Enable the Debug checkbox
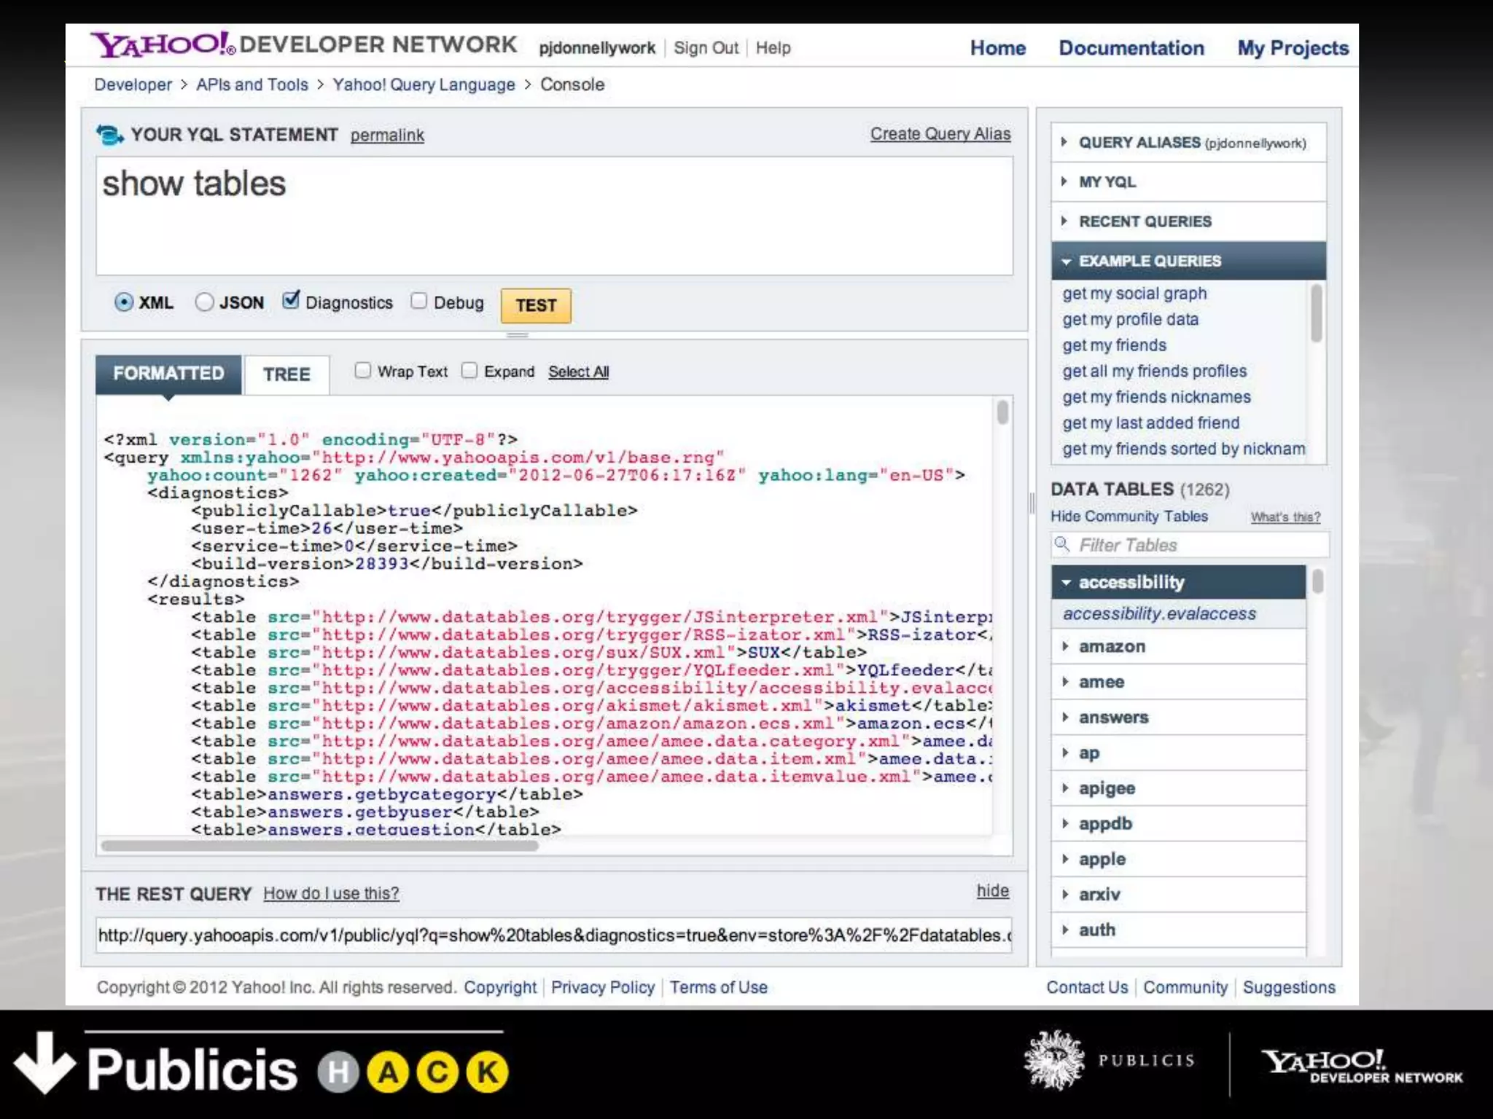 coord(418,301)
